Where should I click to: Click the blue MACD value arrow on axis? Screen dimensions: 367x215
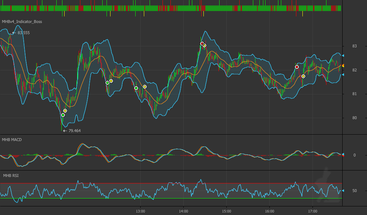click(x=343, y=154)
